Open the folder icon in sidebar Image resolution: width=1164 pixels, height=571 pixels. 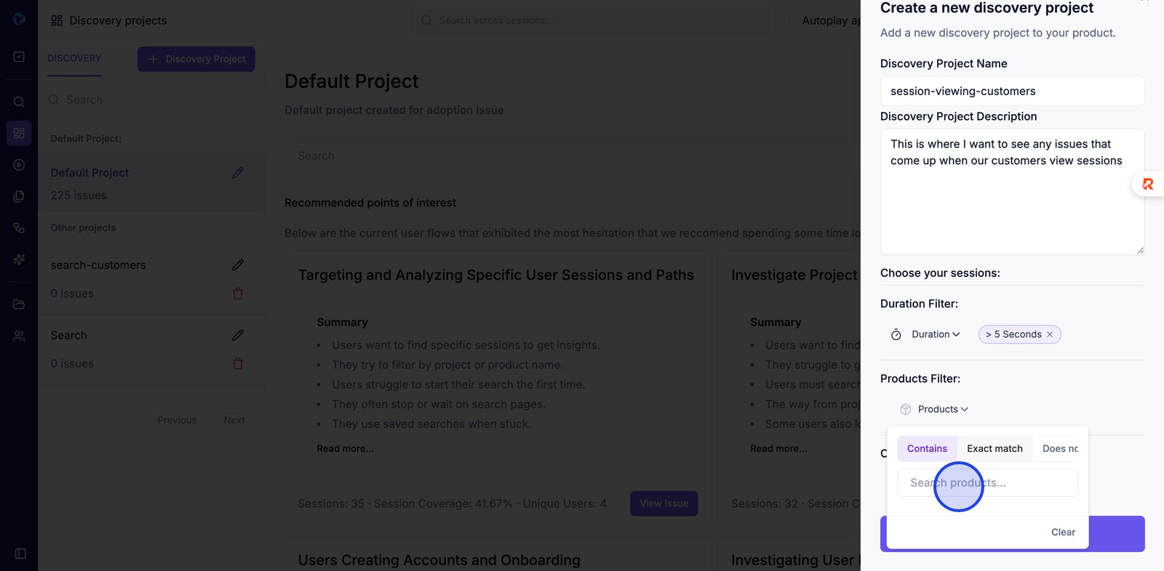19,304
